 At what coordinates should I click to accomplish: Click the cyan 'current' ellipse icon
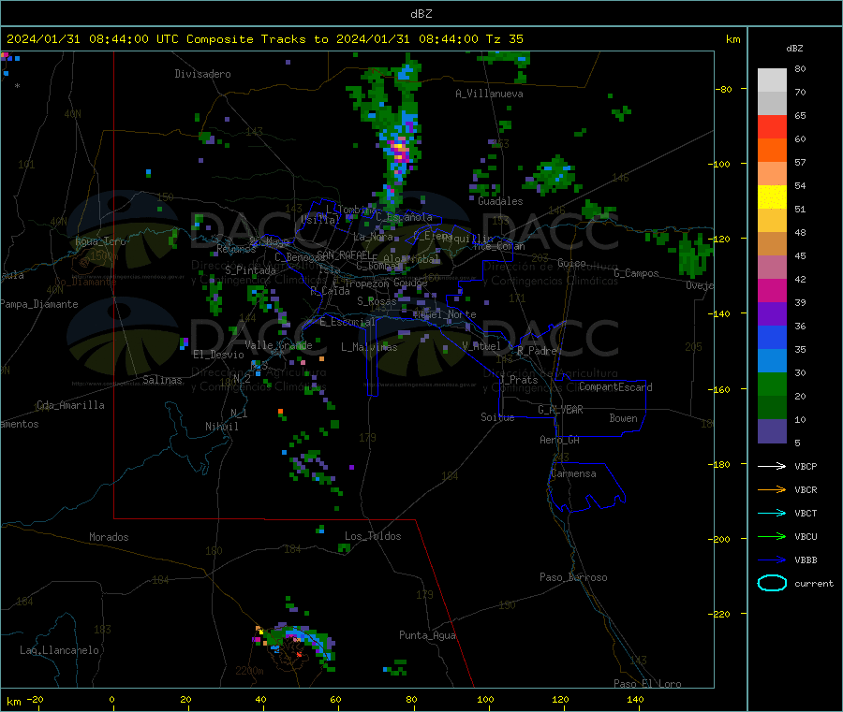tap(772, 583)
